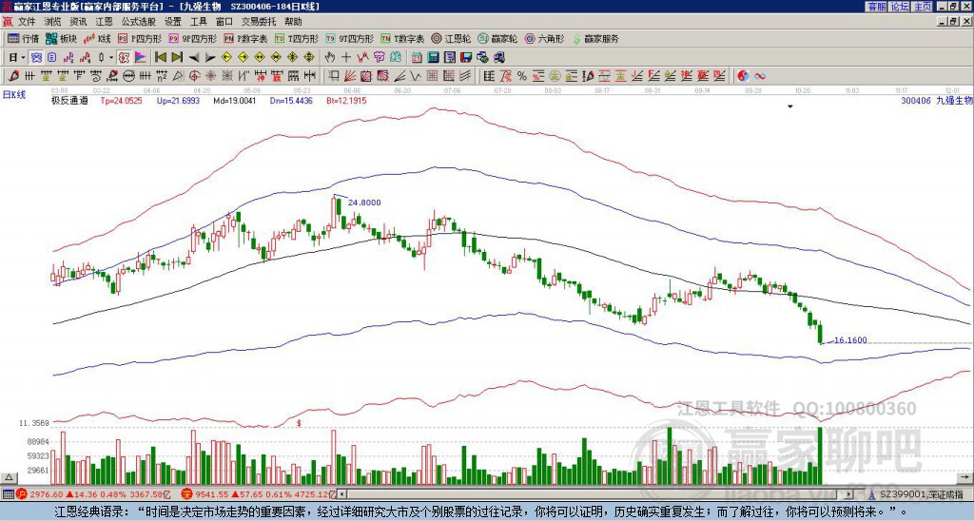Open the 交易委托 menu

pyautogui.click(x=259, y=22)
